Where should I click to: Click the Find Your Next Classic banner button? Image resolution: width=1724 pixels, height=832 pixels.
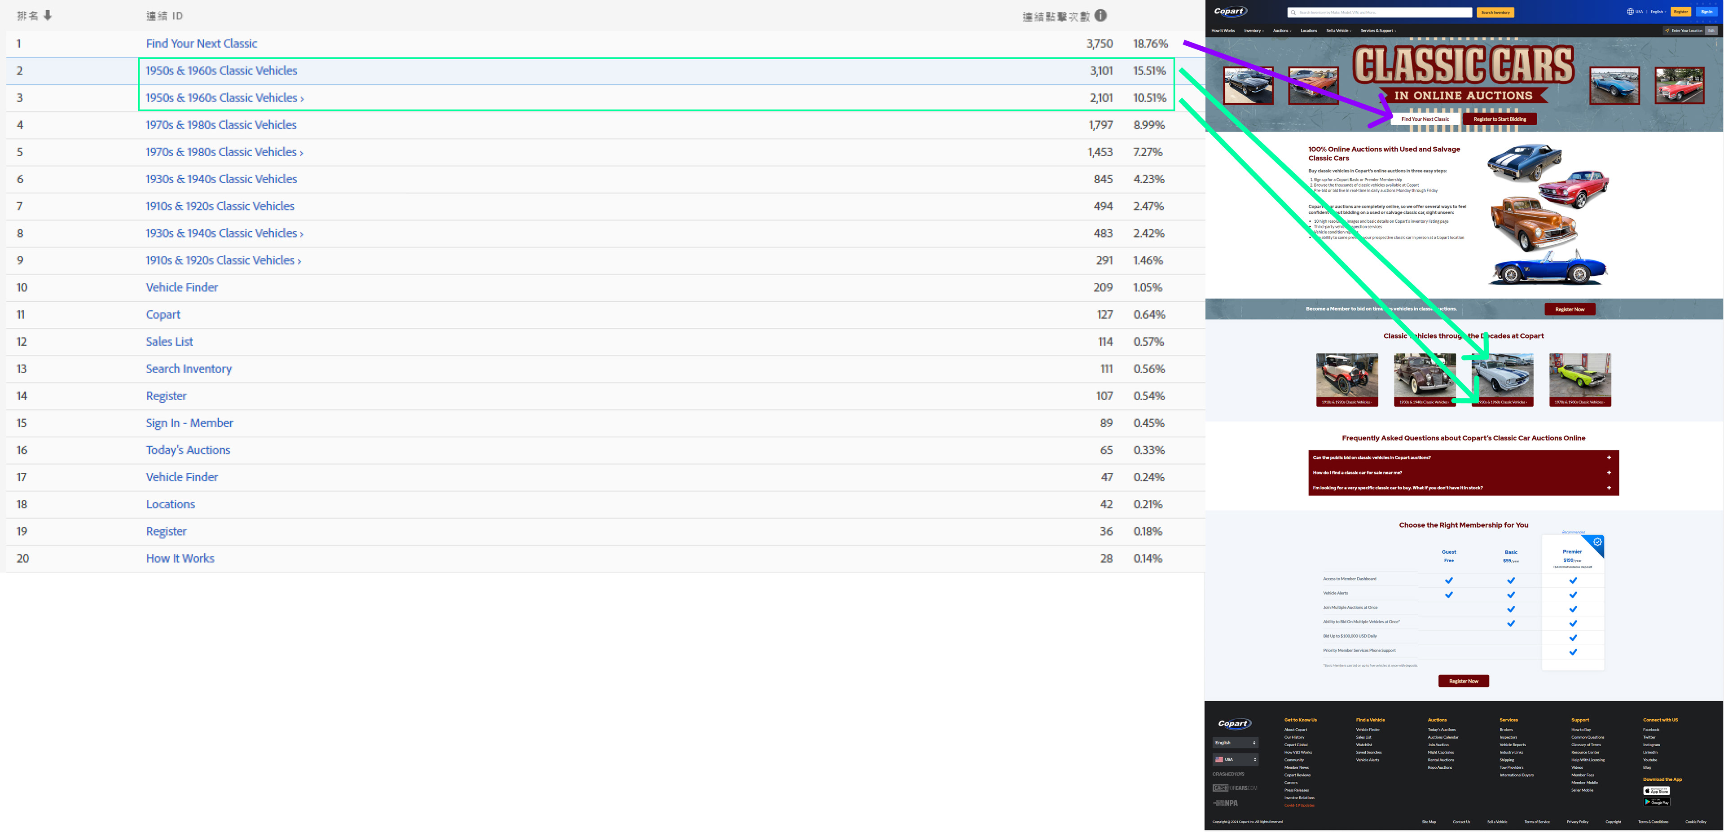tap(1425, 119)
